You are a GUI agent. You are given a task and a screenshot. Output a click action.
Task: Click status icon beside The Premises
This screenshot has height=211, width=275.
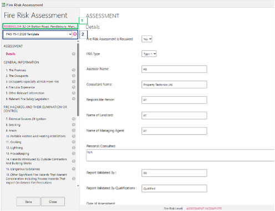click(x=74, y=70)
